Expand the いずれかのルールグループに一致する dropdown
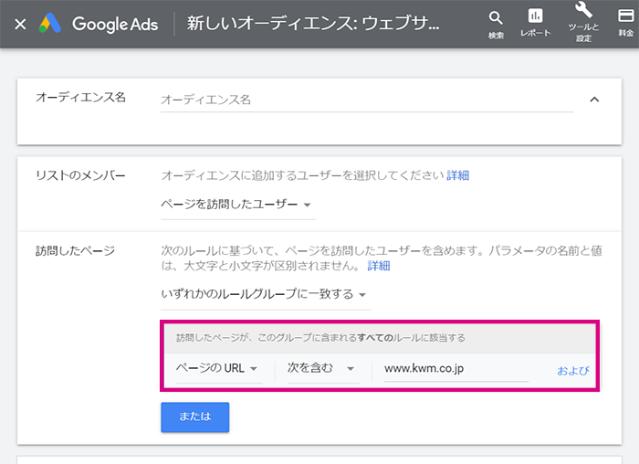This screenshot has height=464, width=639. (x=266, y=295)
